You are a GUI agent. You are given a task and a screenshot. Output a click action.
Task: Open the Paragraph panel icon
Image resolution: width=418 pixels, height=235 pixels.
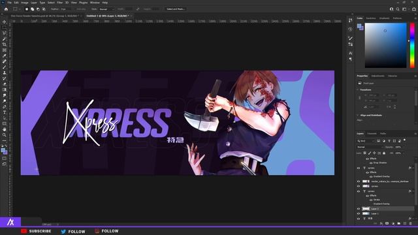click(x=350, y=59)
